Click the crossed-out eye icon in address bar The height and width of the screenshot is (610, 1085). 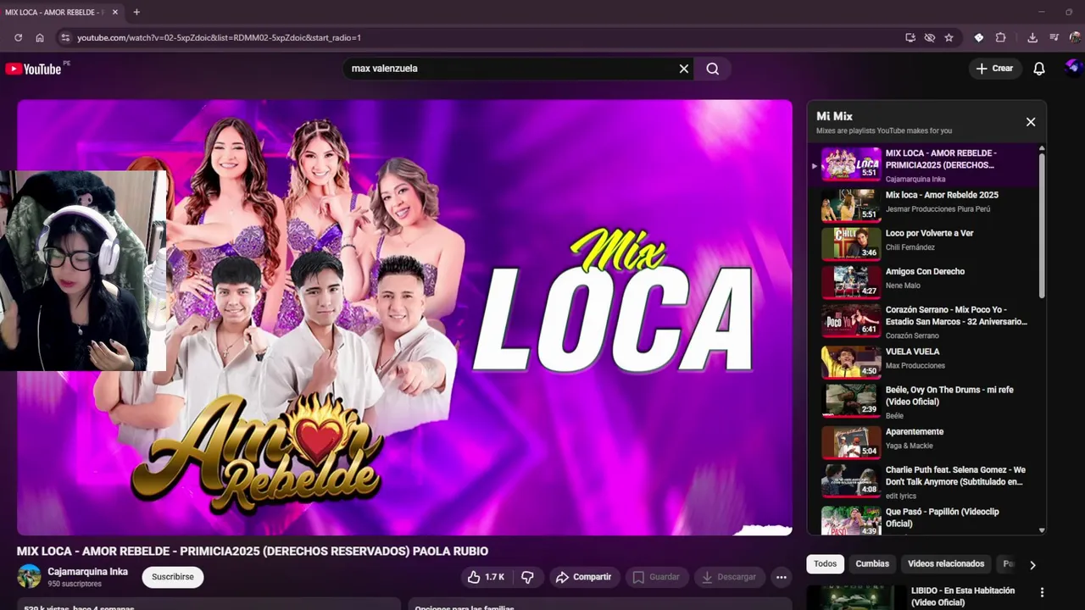930,37
